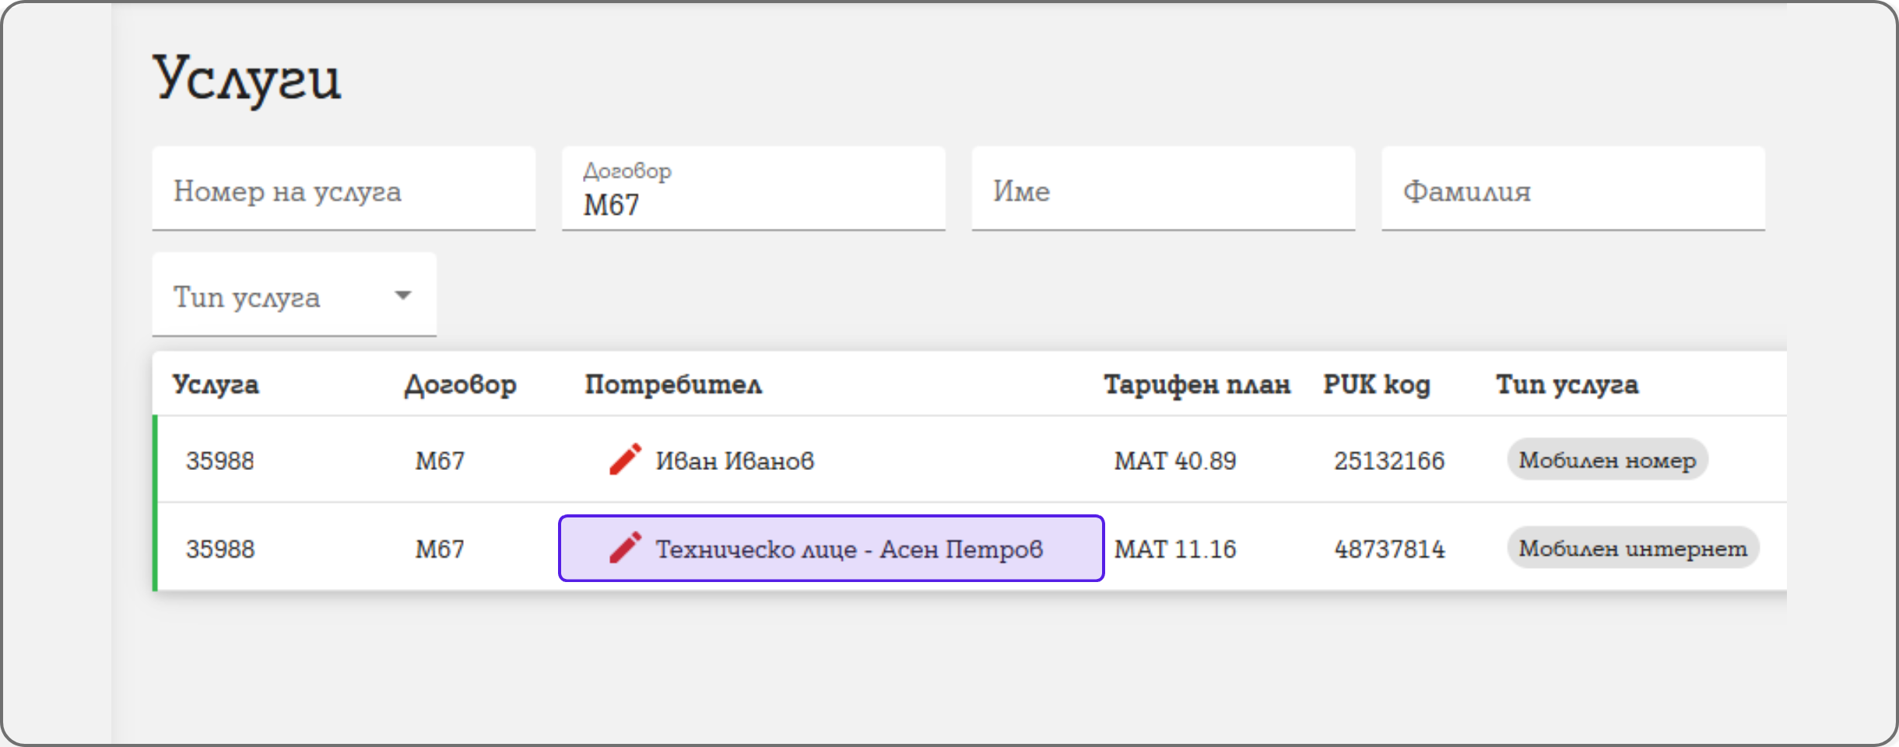Click the Мобилен номер chip

1607,460
